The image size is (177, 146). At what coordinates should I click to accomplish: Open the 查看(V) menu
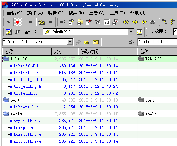[x=97, y=13]
